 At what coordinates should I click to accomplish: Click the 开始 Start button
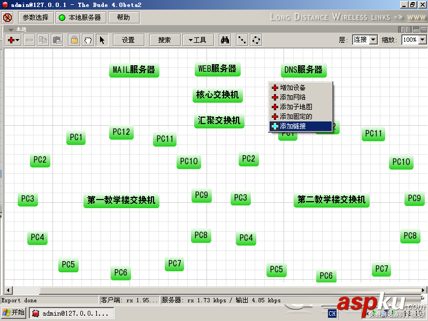click(14, 313)
